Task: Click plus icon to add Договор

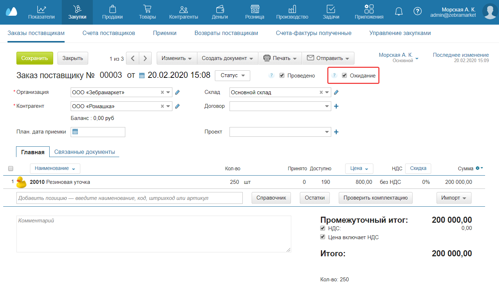Action: 336,106
